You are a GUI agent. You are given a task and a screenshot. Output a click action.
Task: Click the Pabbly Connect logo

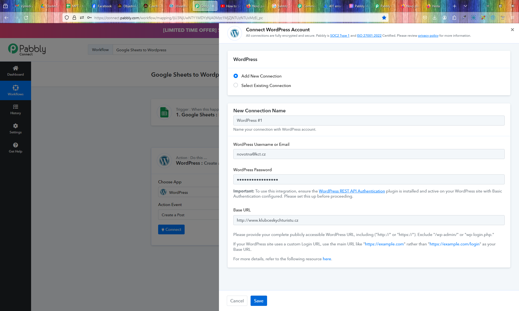pyautogui.click(x=27, y=50)
